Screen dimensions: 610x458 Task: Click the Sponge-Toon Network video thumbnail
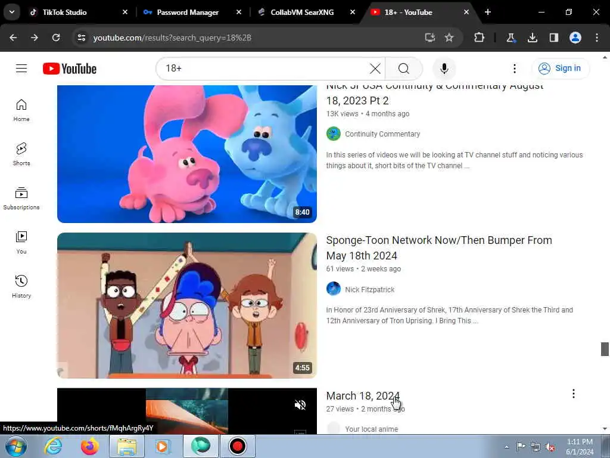tap(186, 305)
